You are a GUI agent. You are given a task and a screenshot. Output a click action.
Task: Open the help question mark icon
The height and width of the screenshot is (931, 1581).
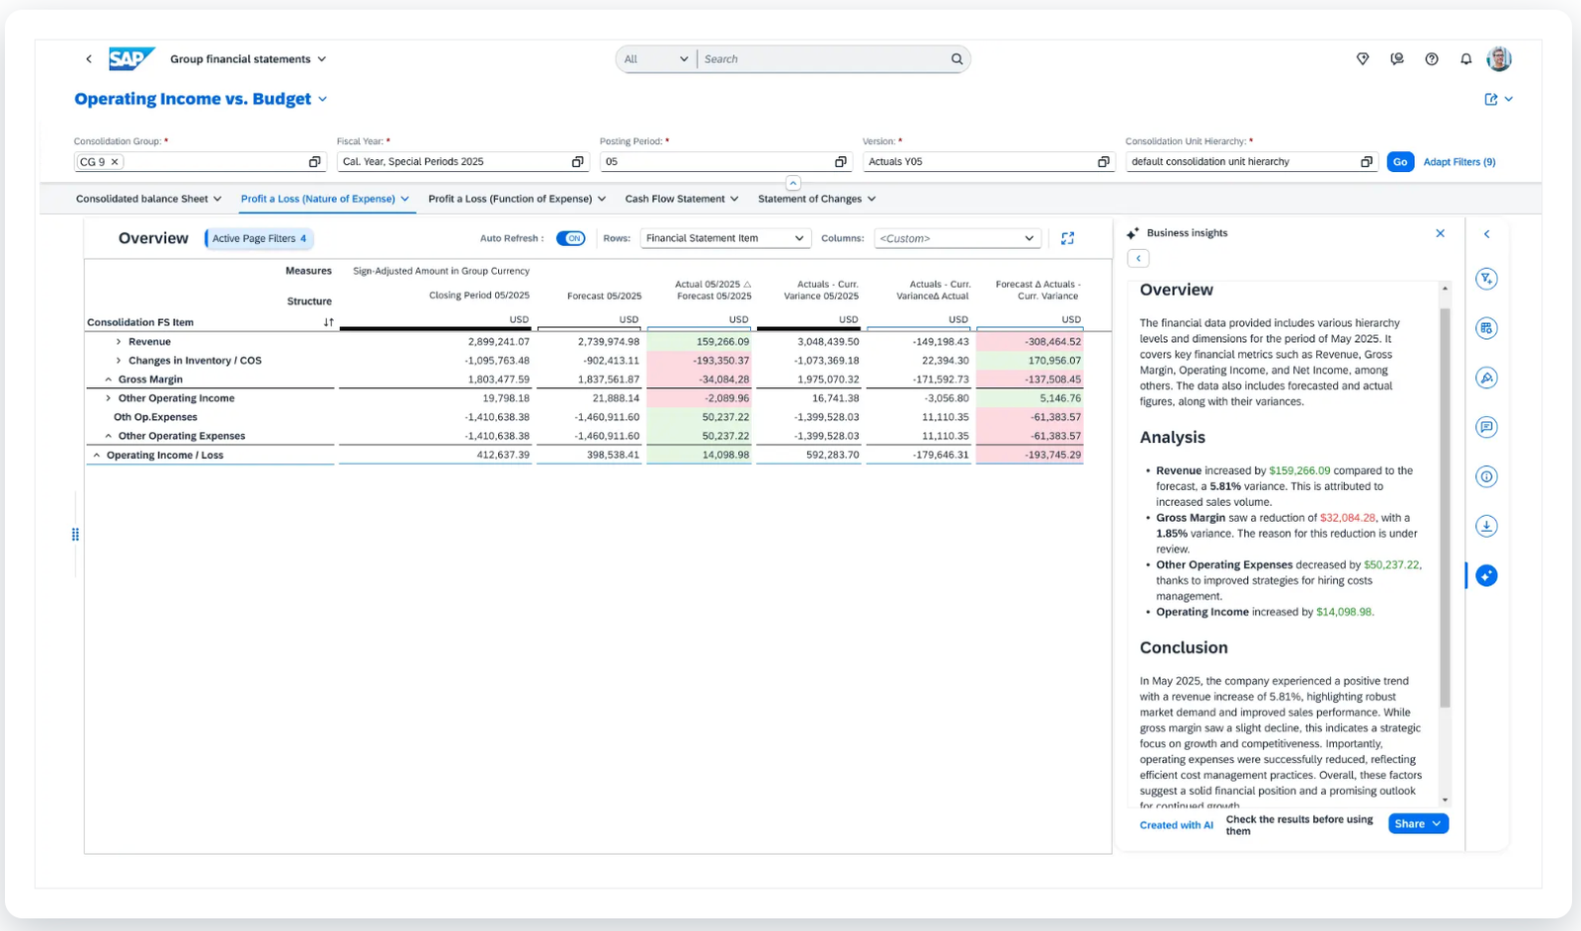click(x=1431, y=59)
